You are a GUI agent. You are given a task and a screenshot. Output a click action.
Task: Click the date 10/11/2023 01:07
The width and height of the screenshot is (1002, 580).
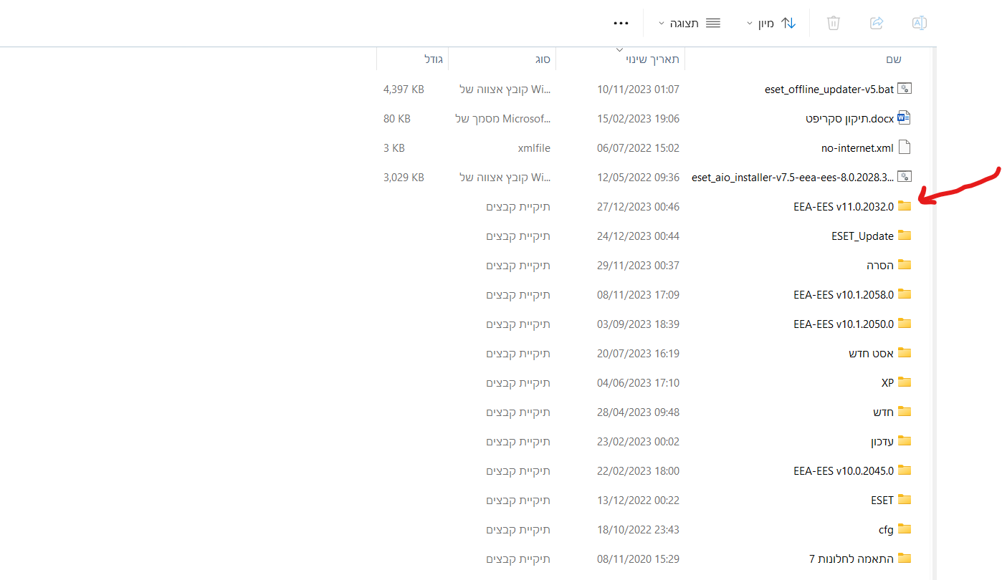click(638, 90)
